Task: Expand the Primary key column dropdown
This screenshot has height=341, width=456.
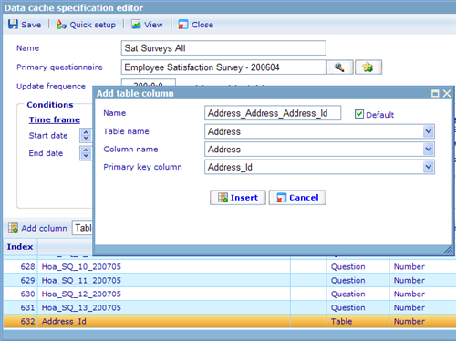Action: coord(429,167)
